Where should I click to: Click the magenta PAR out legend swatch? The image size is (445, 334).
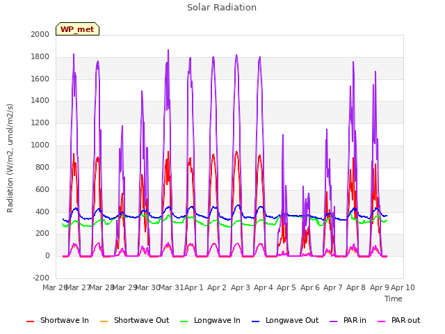click(x=382, y=321)
